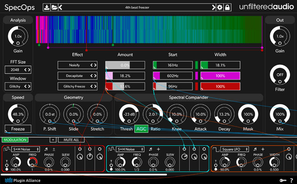Click the Decapitate Amount slider at 18.2%
297x184 pixels.
(x=125, y=76)
